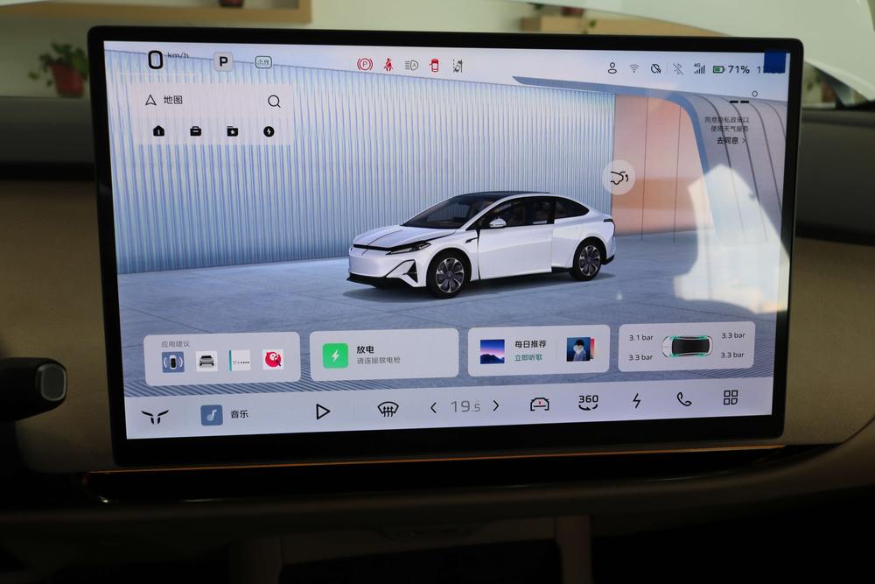Tap the 19.5 temperature value
The height and width of the screenshot is (584, 875).
click(465, 406)
